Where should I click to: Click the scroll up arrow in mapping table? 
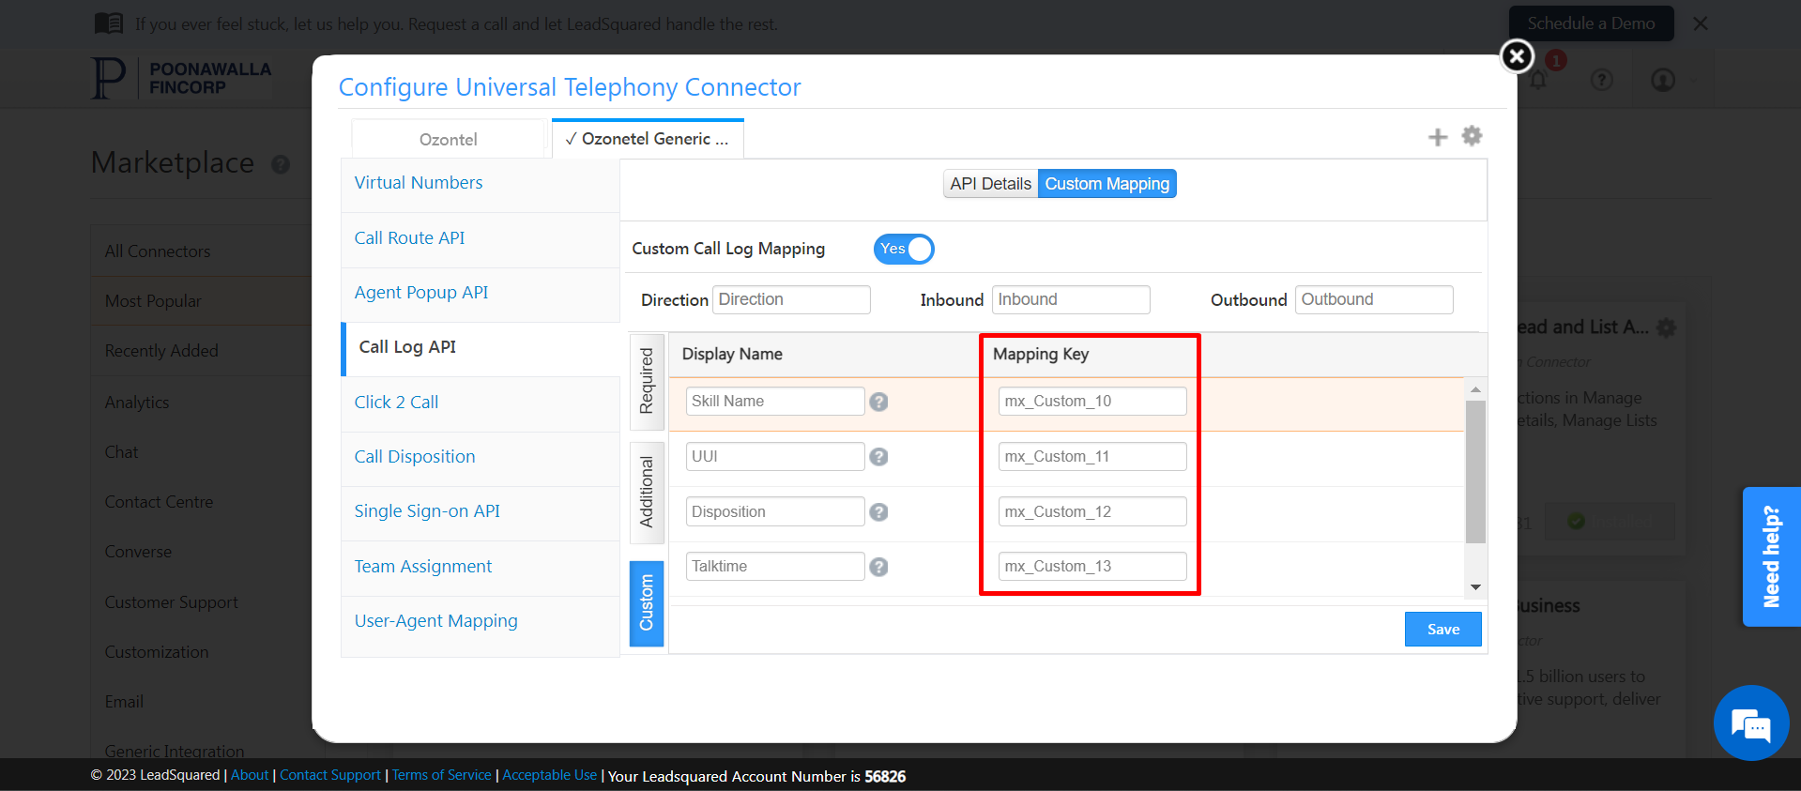(x=1475, y=388)
